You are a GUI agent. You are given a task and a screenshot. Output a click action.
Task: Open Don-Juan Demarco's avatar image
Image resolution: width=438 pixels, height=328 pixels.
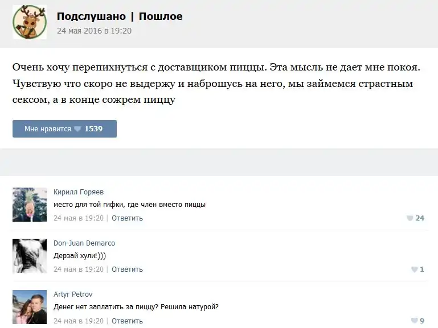[30, 256]
